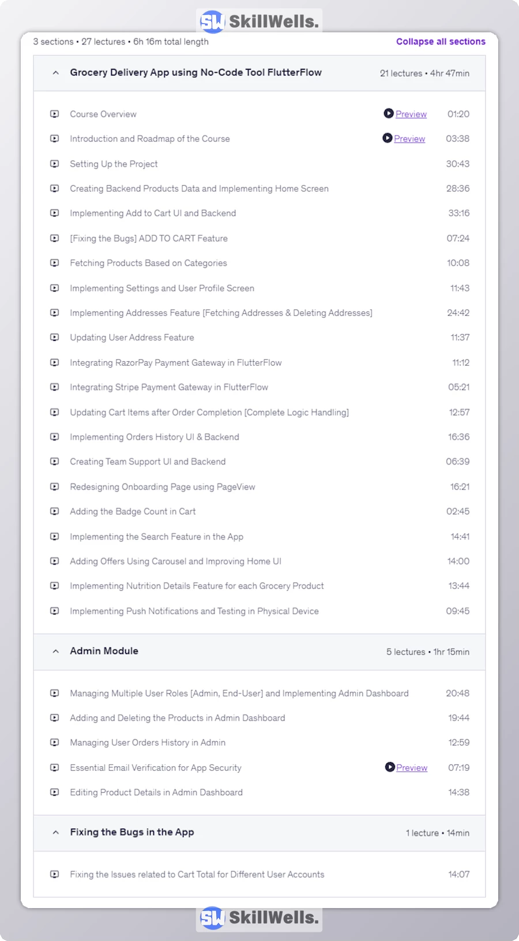Click video icon for RazorPay Payment Gateway lecture
Viewport: 519px width, 941px height.
coord(55,363)
